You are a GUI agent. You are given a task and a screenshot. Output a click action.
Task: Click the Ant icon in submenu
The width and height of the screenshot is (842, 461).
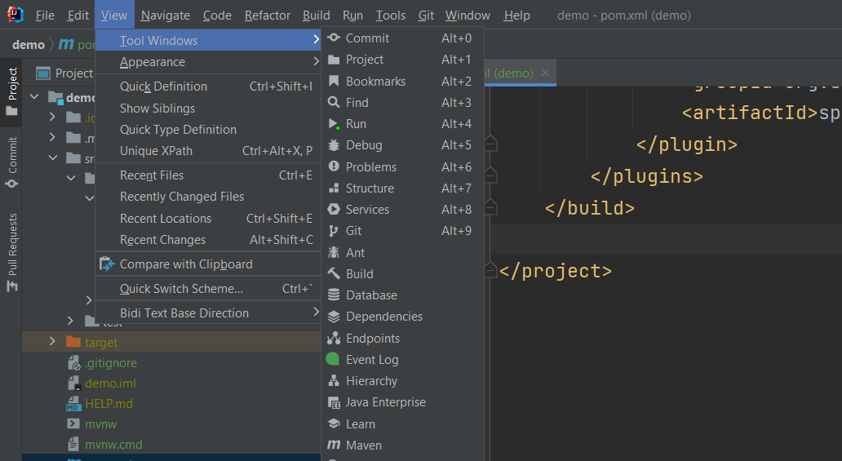[334, 252]
